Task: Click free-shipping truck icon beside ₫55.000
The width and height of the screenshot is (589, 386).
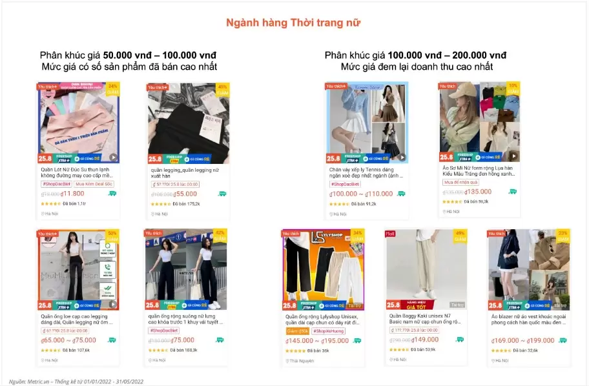Action: tap(222, 194)
